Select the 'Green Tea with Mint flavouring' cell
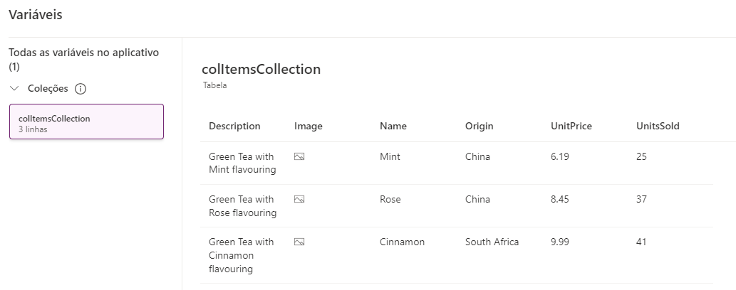Image resolution: width=736 pixels, height=290 pixels. [242, 163]
